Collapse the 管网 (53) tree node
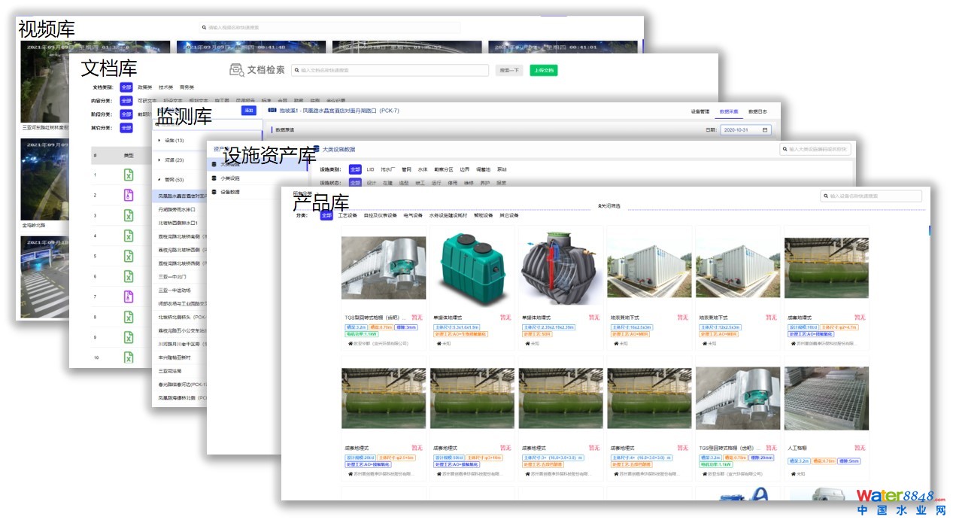This screenshot has width=953, height=523. click(x=159, y=180)
